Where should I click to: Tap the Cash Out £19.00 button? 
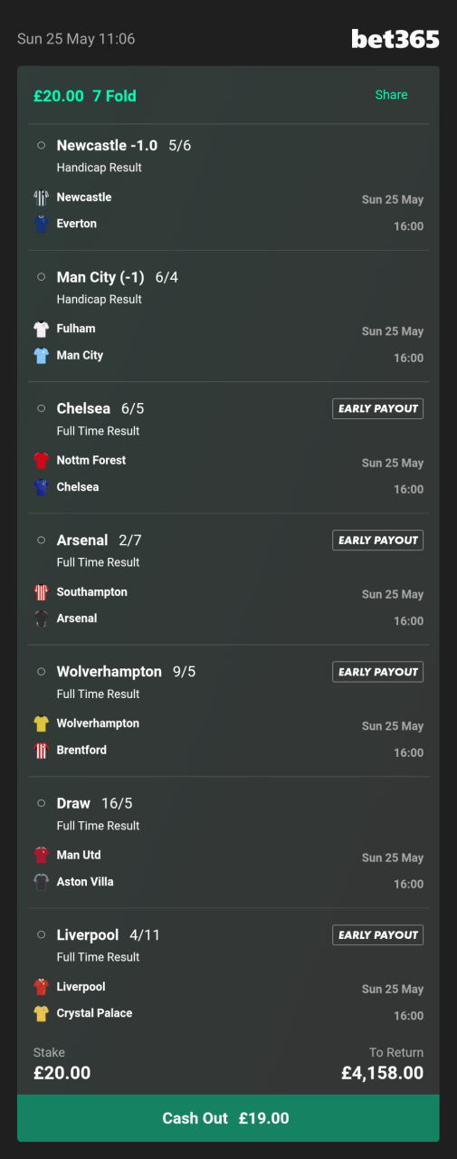click(x=228, y=1118)
